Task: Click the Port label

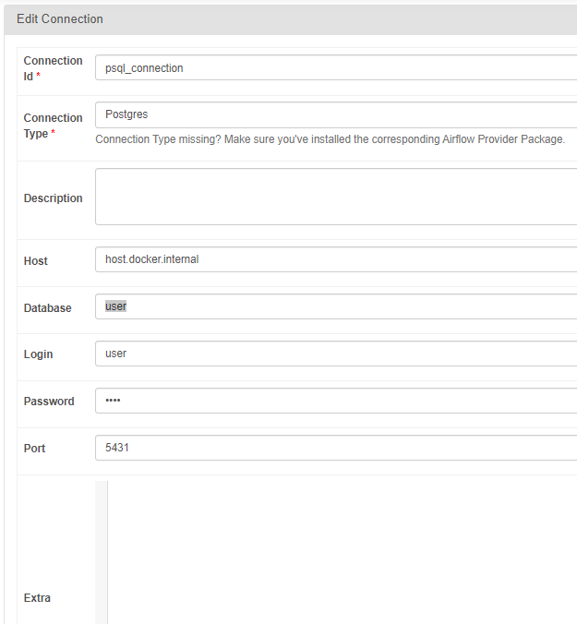Action: tap(34, 449)
